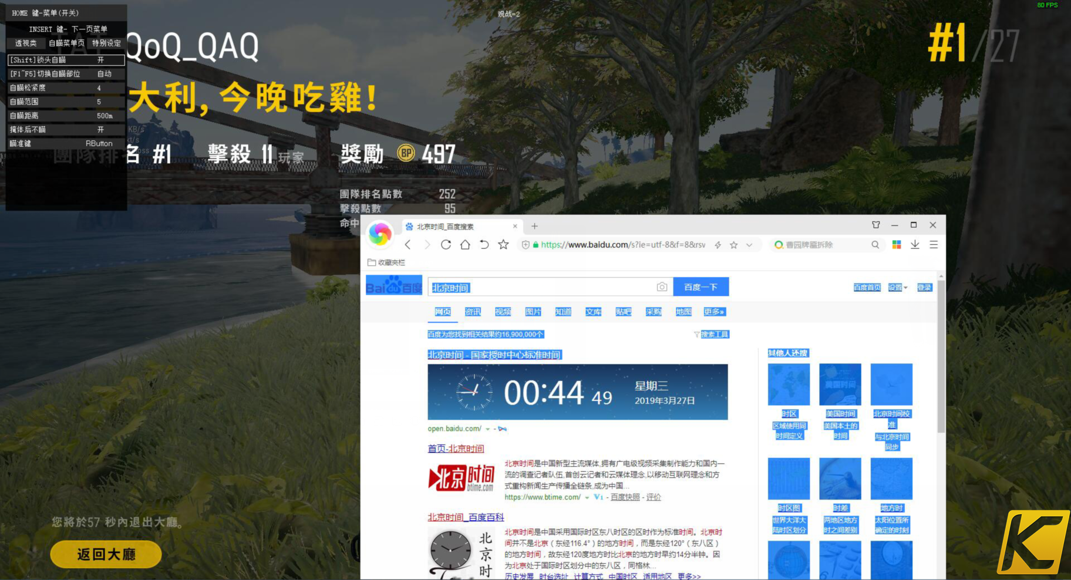Image resolution: width=1071 pixels, height=580 pixels.
Task: Open 北京时间 - 国家授时中心标准时间 result
Action: point(494,355)
